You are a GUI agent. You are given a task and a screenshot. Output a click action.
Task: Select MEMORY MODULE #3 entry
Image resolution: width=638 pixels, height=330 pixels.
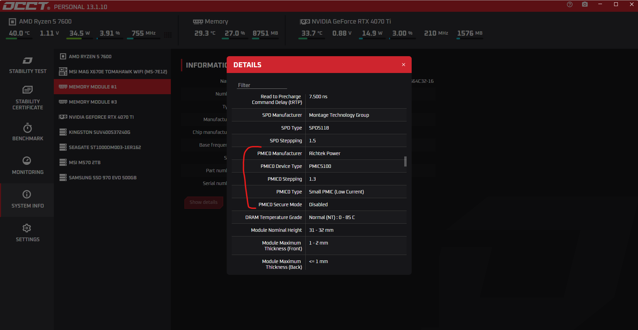click(x=112, y=102)
